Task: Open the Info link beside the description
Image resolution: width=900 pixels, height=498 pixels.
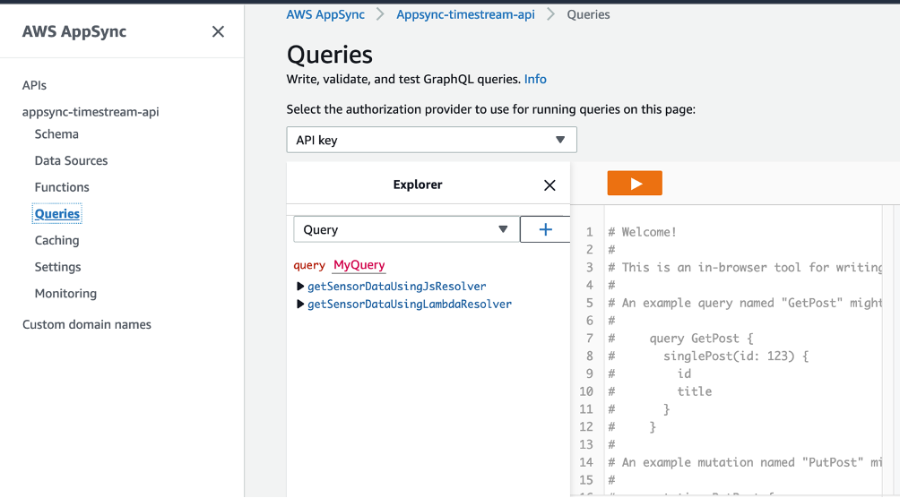Action: coord(535,79)
